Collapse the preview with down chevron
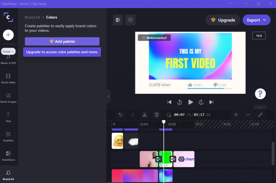This screenshot has height=183, width=276. pos(260,107)
